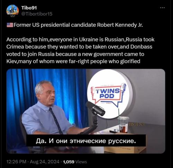173x168 pixels.
Task: Open the 12:26 PM timestamp link
Action: [x=16, y=162]
